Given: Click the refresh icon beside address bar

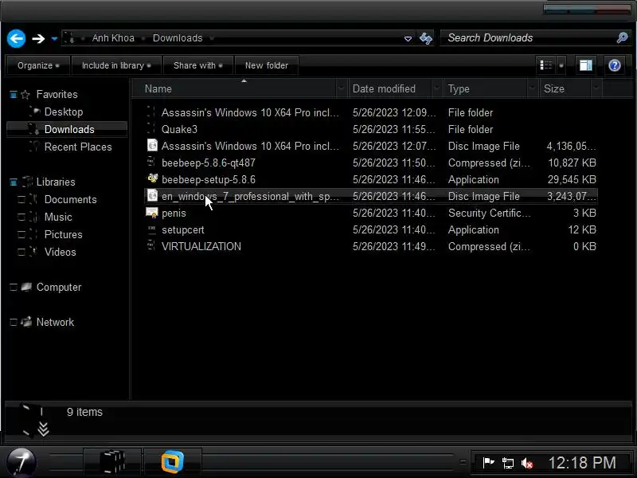Looking at the screenshot, I should coord(426,38).
